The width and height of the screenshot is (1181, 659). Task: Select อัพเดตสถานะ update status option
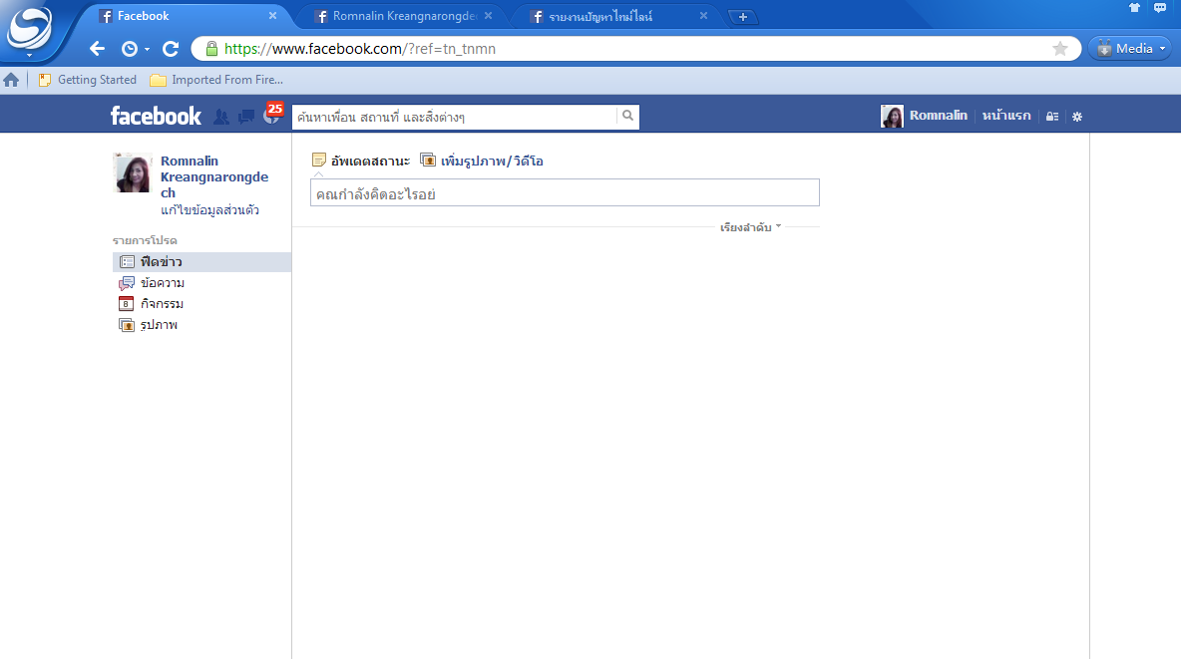pyautogui.click(x=370, y=162)
